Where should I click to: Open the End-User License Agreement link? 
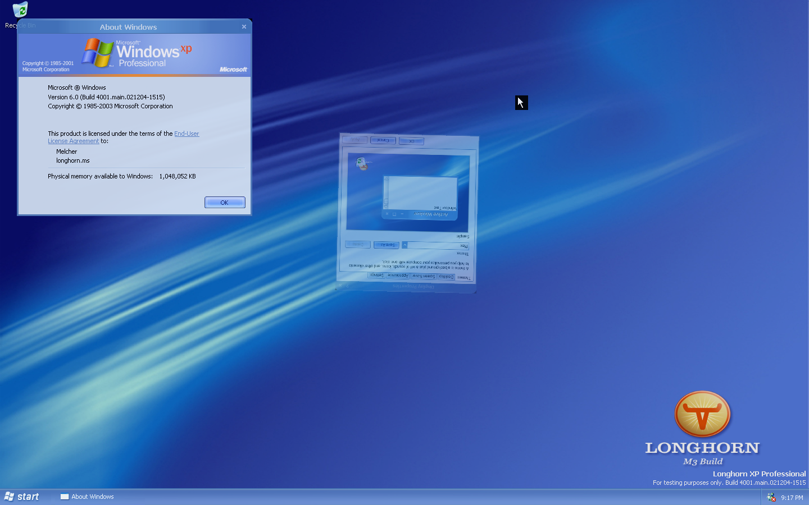point(124,137)
